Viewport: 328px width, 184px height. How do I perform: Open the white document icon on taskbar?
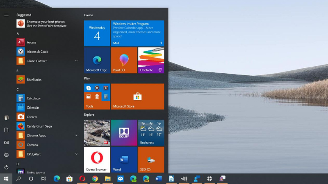click(171, 179)
